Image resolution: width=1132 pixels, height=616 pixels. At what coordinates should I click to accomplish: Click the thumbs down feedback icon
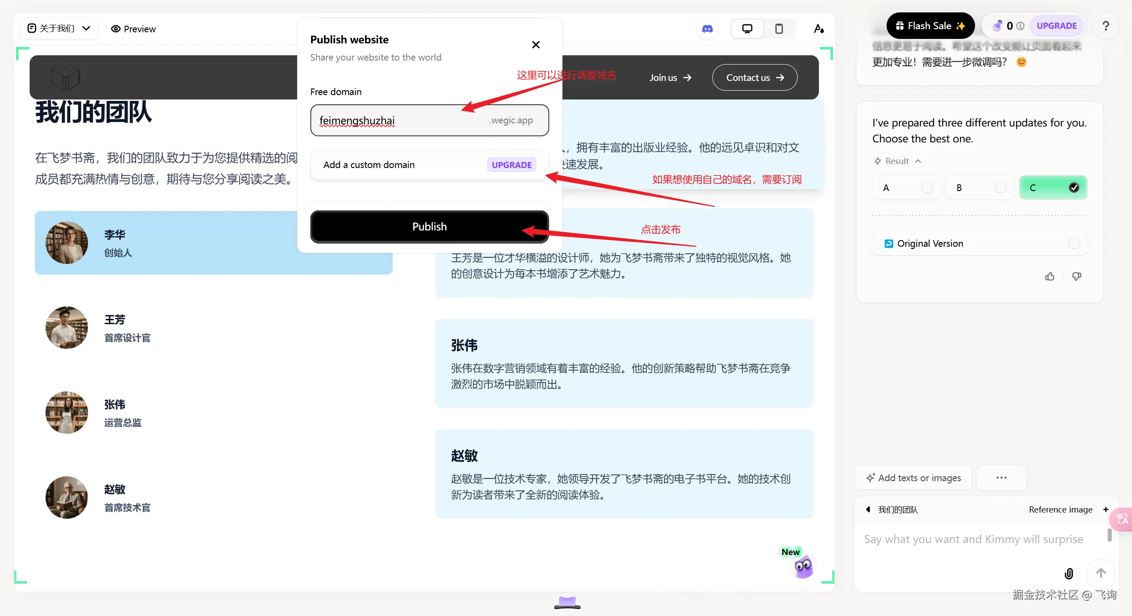(x=1077, y=276)
